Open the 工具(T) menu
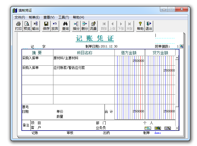This screenshot has width=197, height=146. 64,17
